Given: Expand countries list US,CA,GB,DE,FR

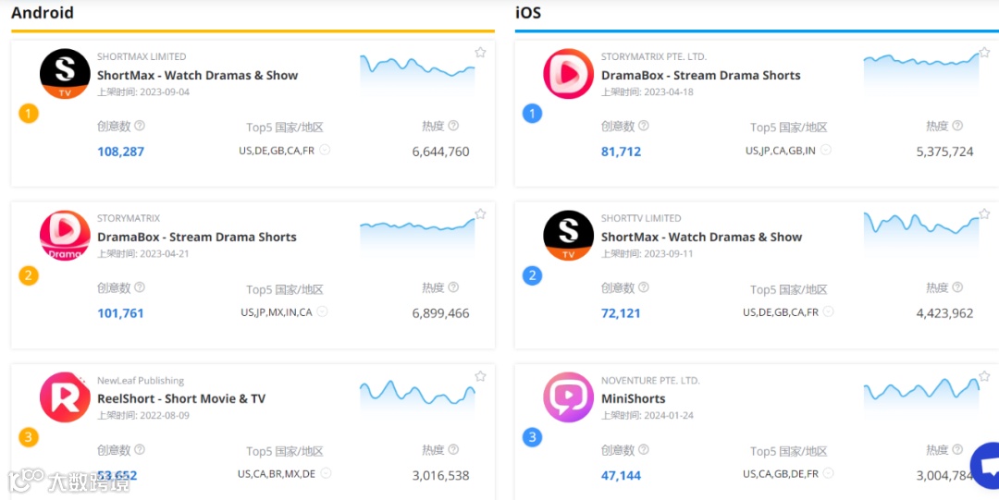Looking at the screenshot, I should coord(828,474).
